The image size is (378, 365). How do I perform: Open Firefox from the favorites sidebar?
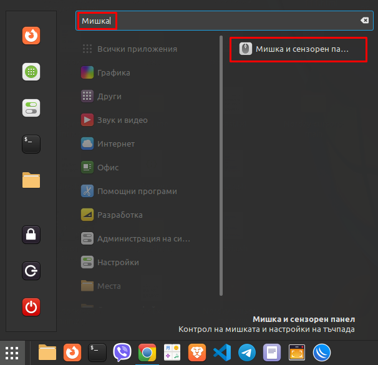click(x=31, y=36)
